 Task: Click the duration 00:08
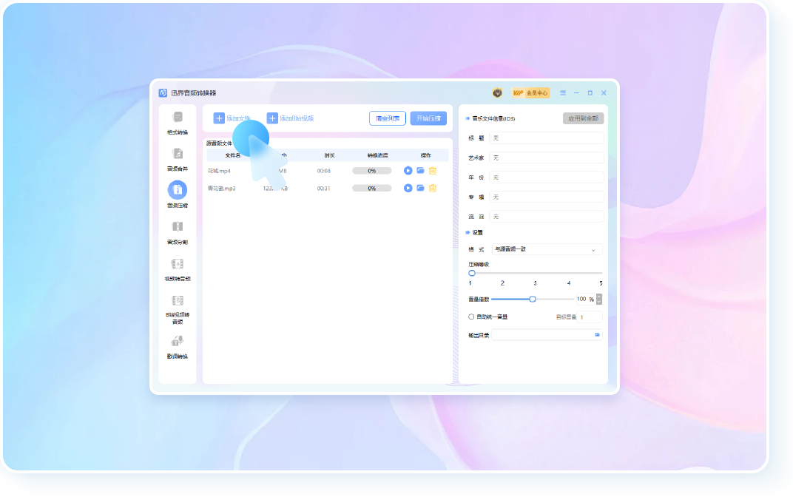click(x=324, y=171)
